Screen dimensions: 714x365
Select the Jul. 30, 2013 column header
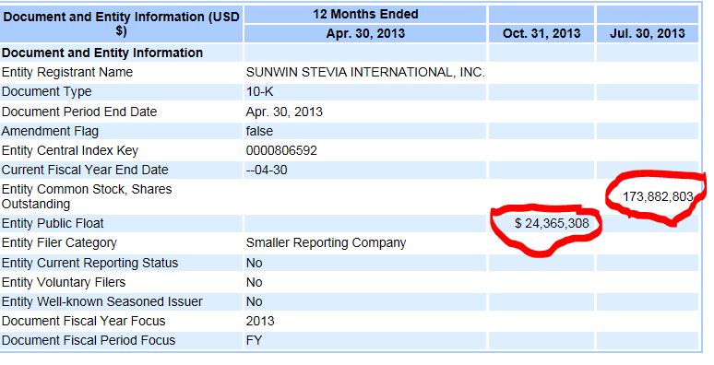tap(647, 34)
